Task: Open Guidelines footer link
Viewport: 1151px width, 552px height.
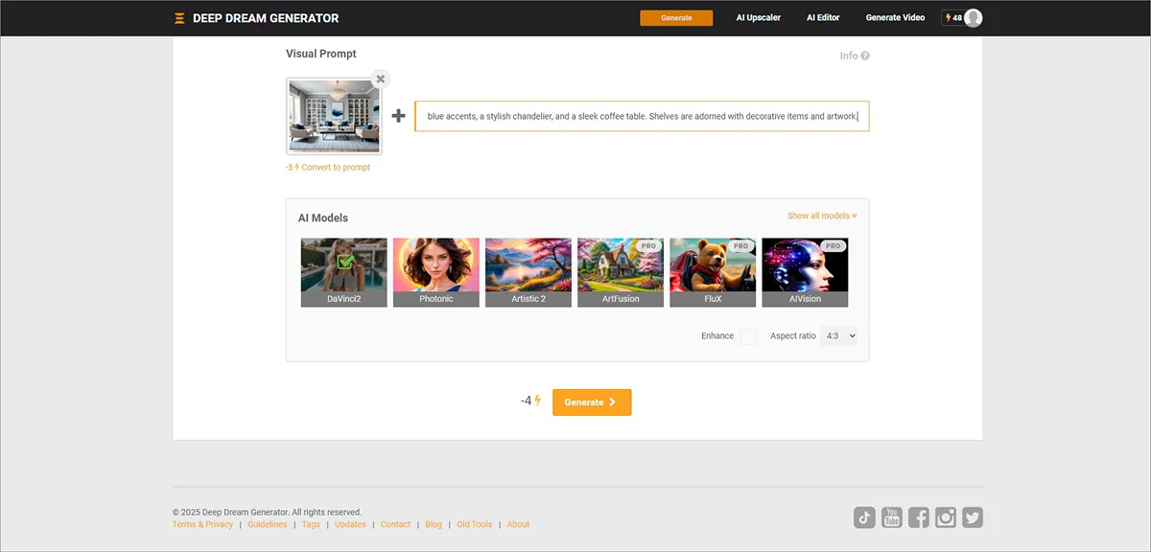Action: [267, 524]
